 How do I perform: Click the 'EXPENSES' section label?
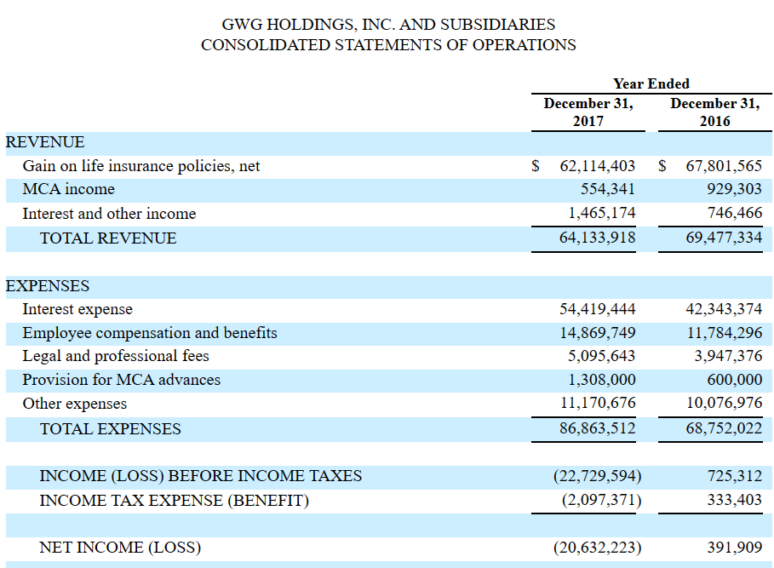pyautogui.click(x=48, y=286)
